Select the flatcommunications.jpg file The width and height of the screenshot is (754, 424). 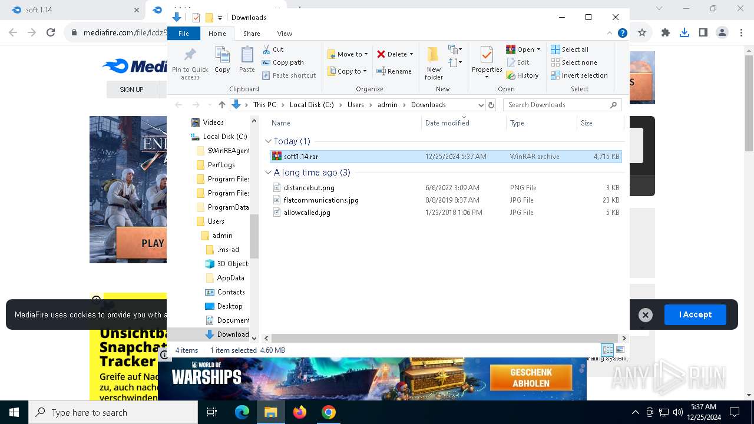[x=445, y=200]
